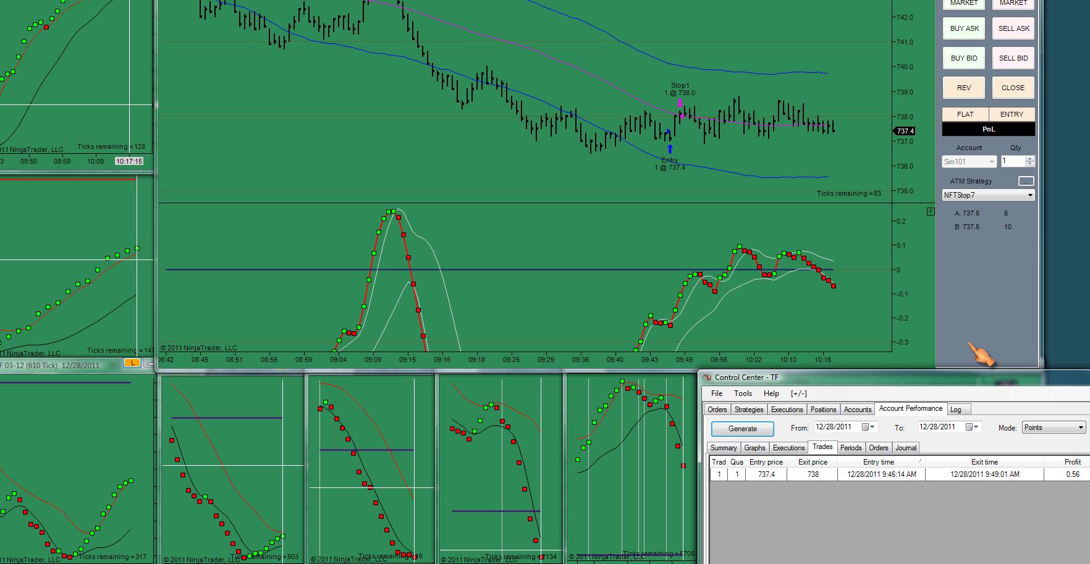Open the File menu in Control Center
1090x564 pixels.
coord(717,394)
